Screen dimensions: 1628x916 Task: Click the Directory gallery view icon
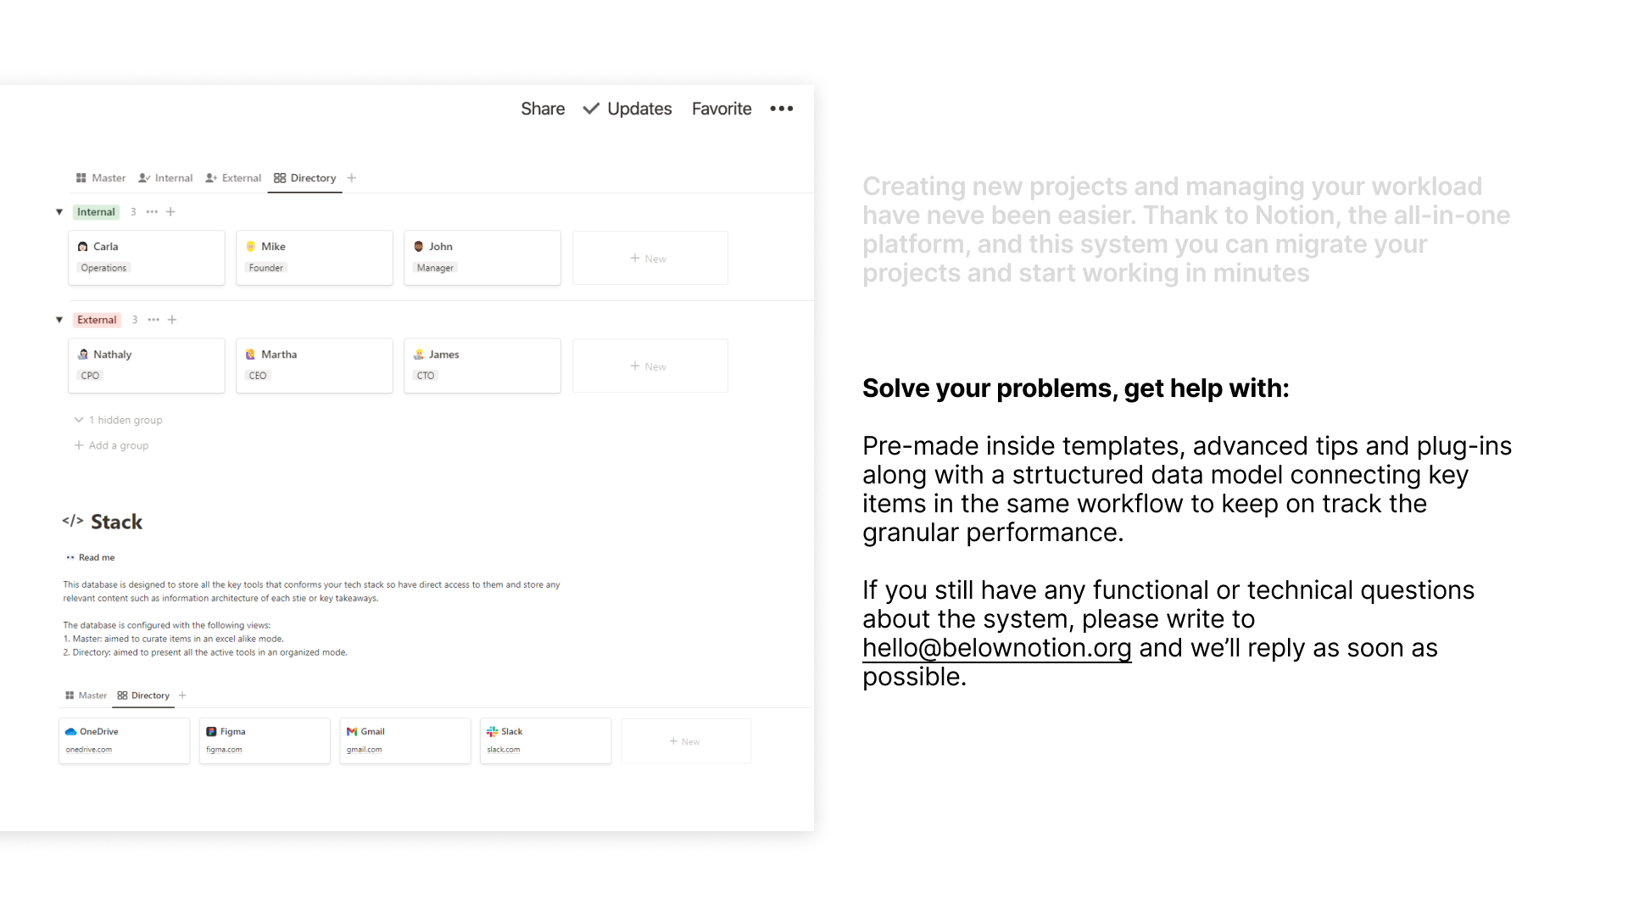pyautogui.click(x=280, y=178)
